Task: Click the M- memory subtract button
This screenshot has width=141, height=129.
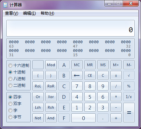Action: [x=129, y=65]
